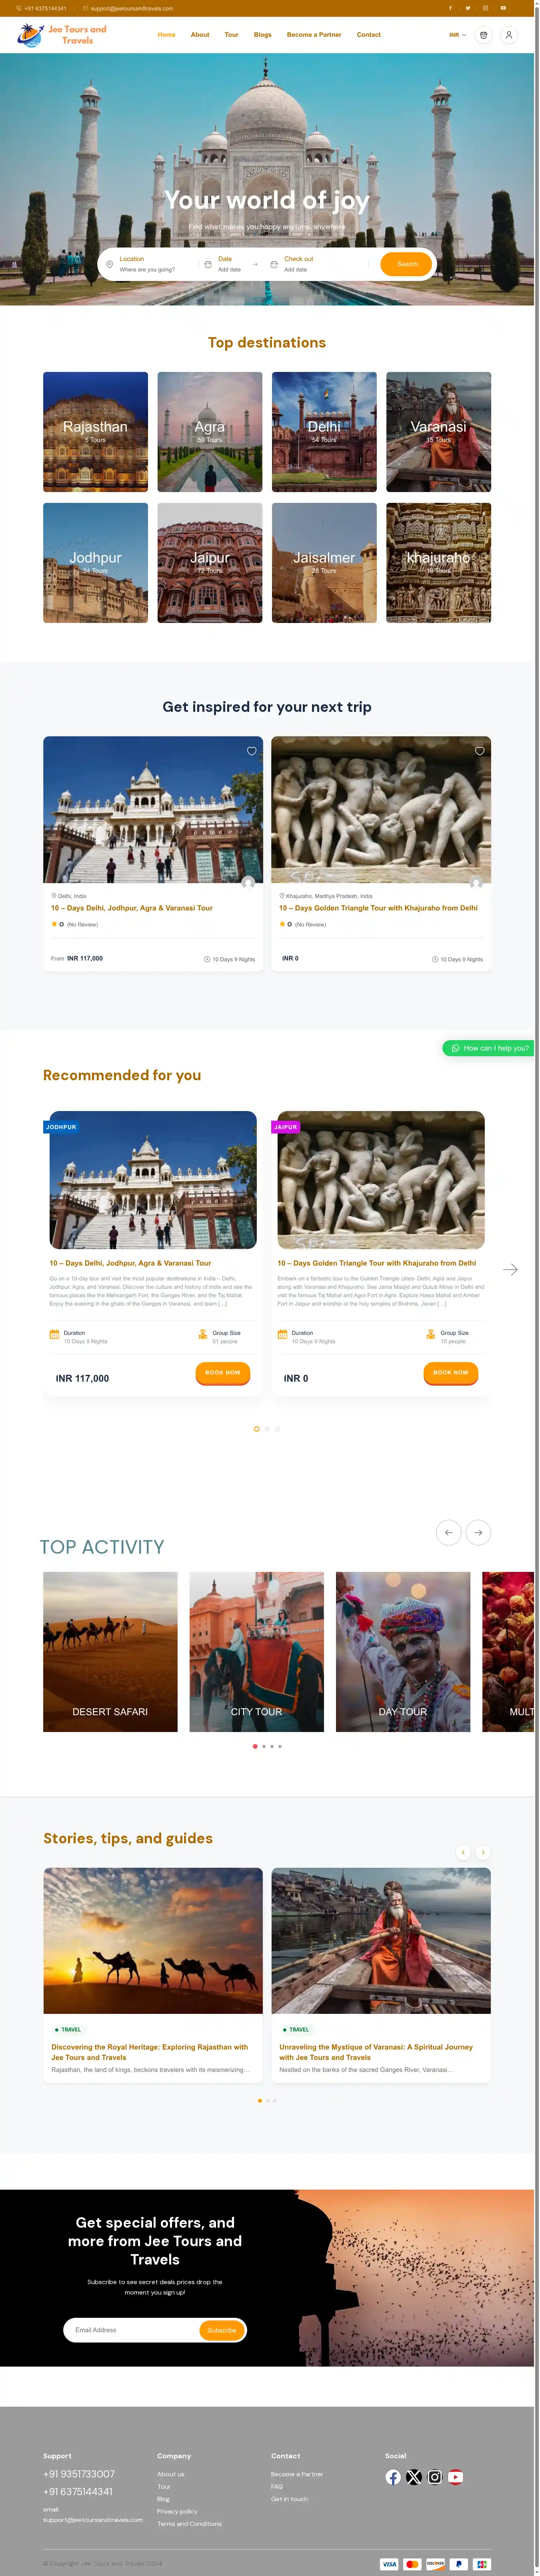
Task: Select the Jaisalmer destination tile
Action: point(324,562)
